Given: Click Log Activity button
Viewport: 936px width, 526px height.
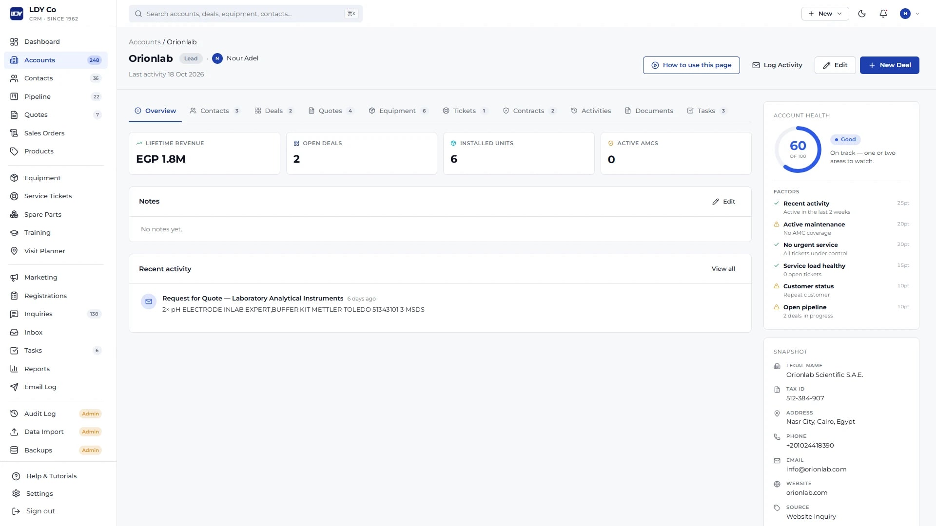Looking at the screenshot, I should pos(777,65).
